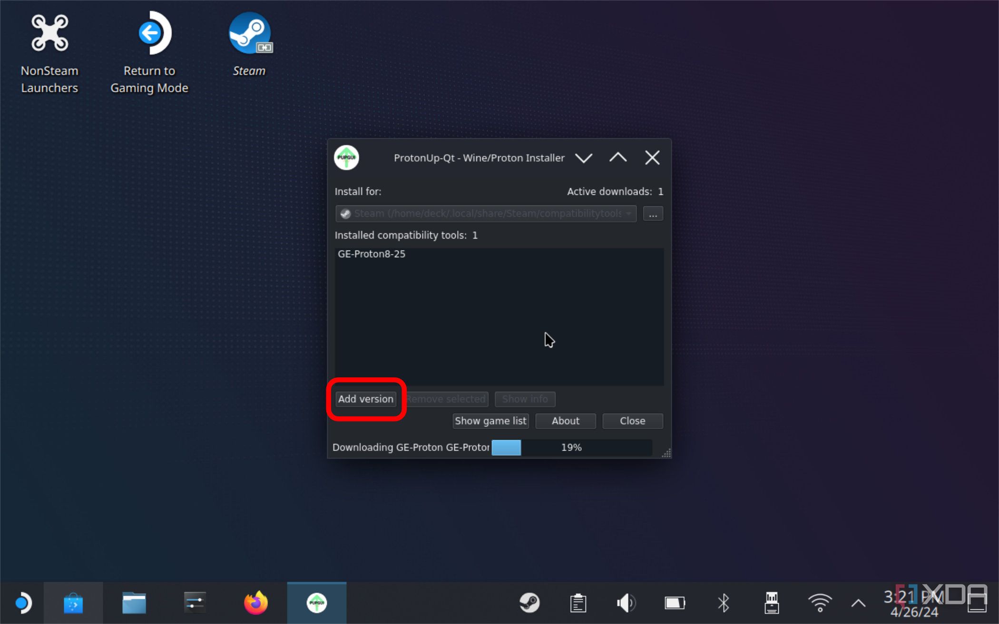Toggle the window minimize button
The height and width of the screenshot is (624, 999).
click(583, 157)
